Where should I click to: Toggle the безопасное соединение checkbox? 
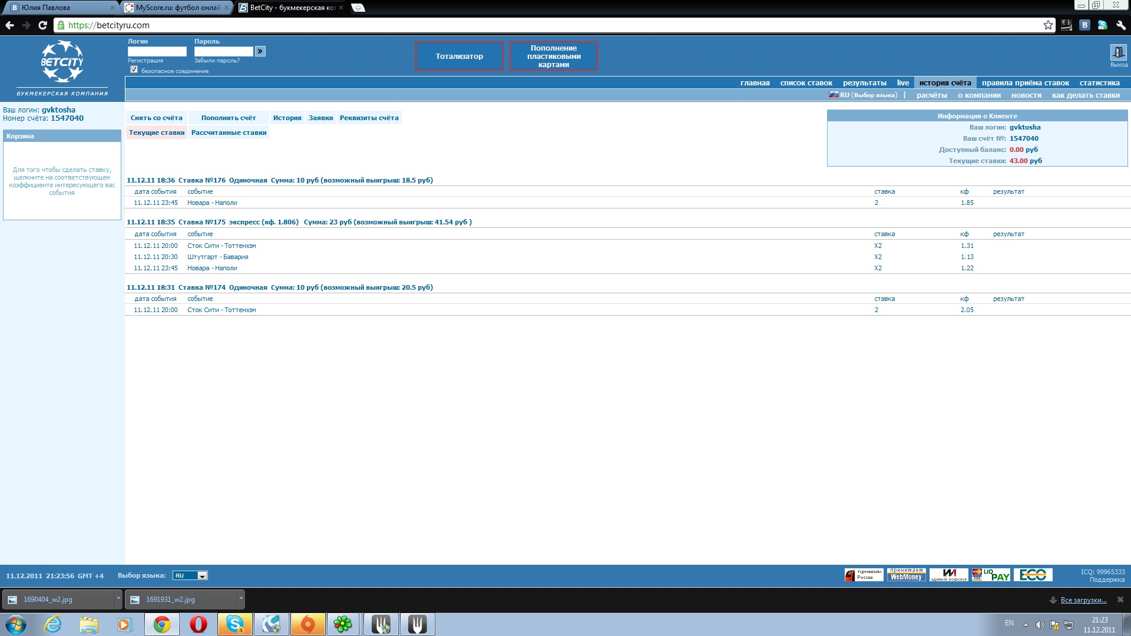[134, 69]
